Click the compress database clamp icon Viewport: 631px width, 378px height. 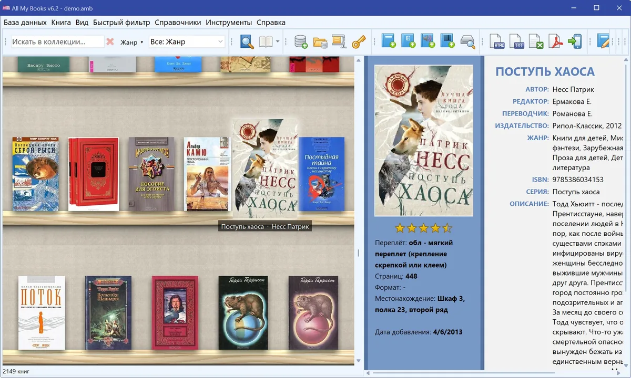339,41
